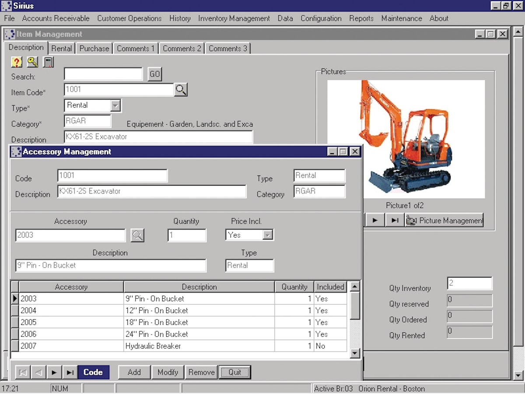This screenshot has height=394, width=525.
Task: Click inside the Search input field
Action: (x=103, y=74)
